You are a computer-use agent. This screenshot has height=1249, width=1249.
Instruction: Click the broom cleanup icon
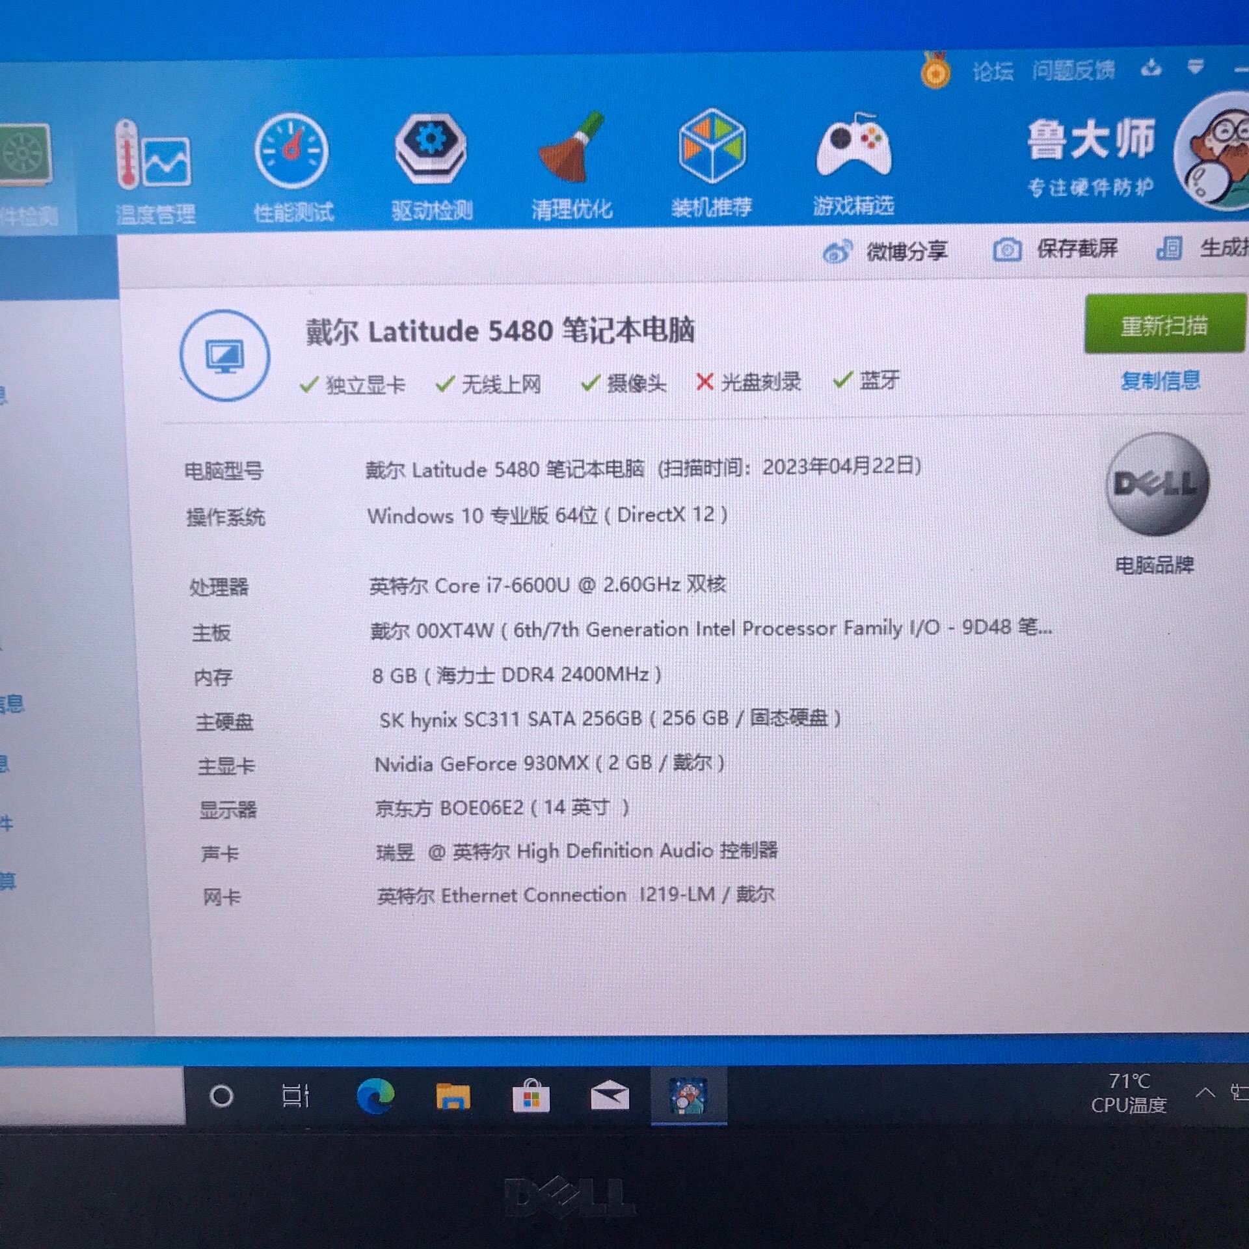pos(572,146)
